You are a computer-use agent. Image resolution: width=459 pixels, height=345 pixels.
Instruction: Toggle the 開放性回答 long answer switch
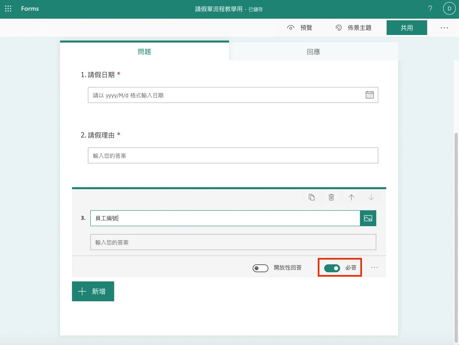pos(260,268)
